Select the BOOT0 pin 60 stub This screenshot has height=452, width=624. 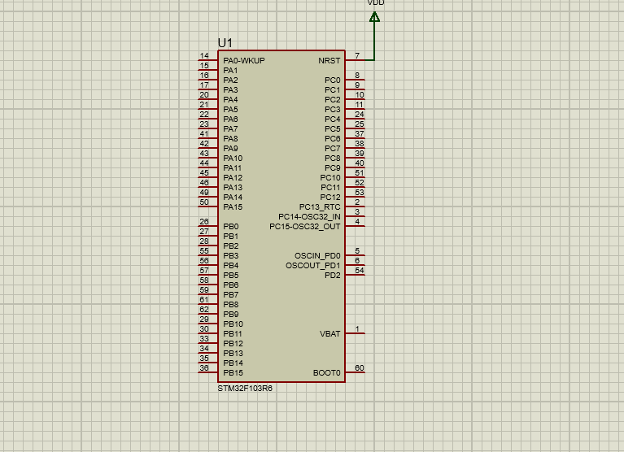355,372
